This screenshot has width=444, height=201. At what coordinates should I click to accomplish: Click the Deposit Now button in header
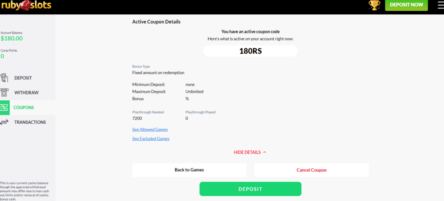(406, 5)
